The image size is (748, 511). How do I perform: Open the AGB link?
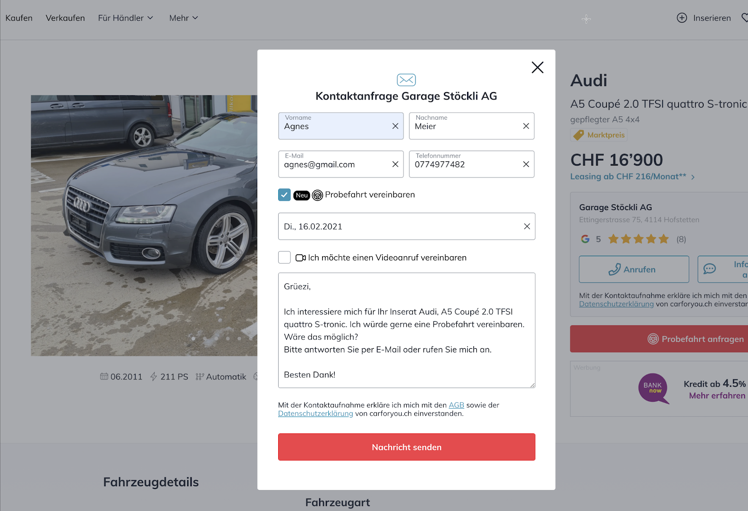[456, 405]
